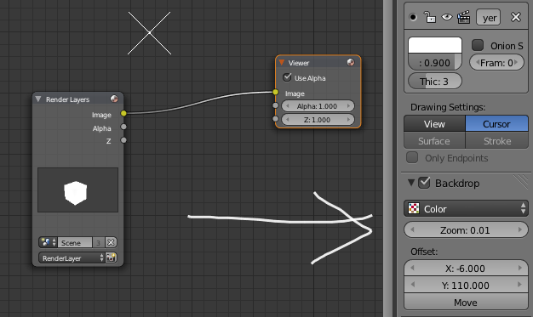Decrease the Z value with left arrow
Image resolution: width=533 pixels, height=317 pixels.
pos(288,120)
